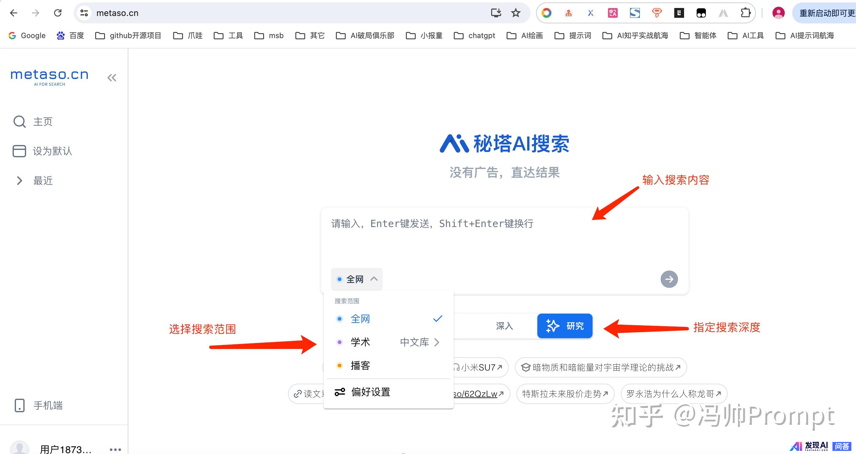
Task: Open the colorful circle extension icon
Action: tap(546, 13)
